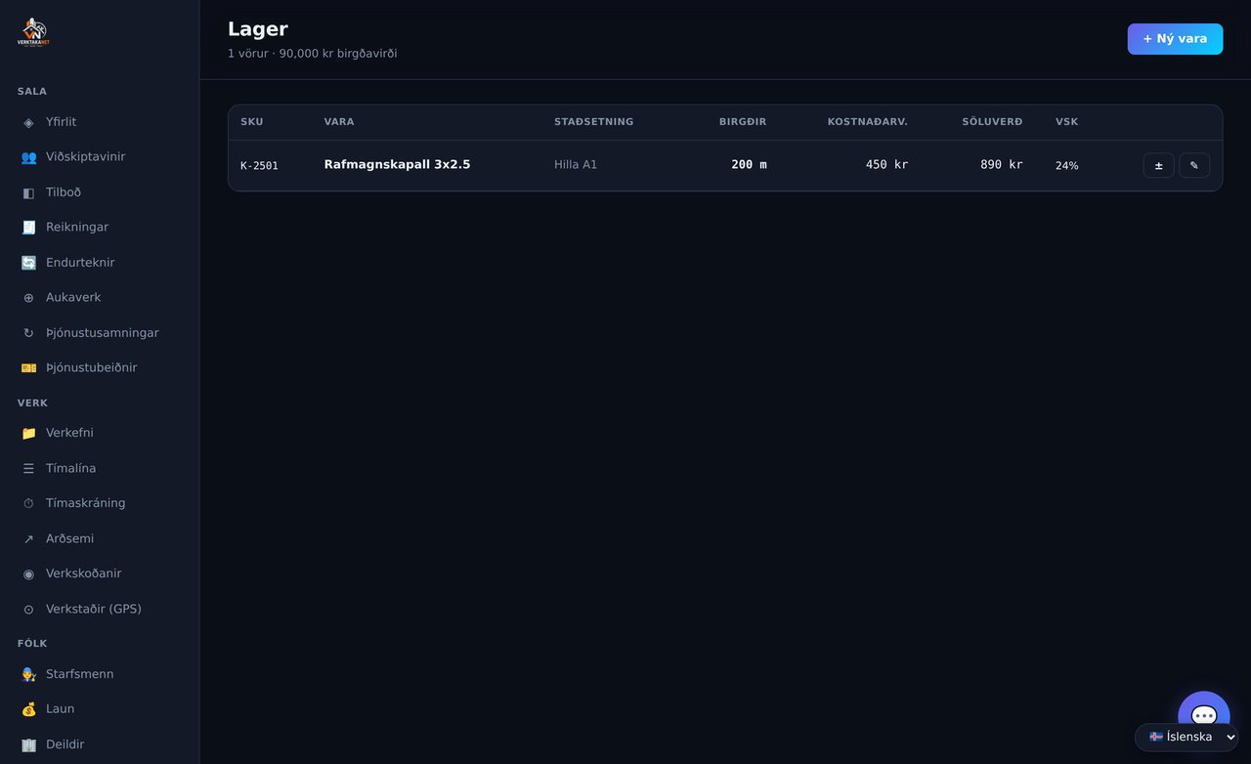Click the Reikningar receipt icon

pos(28,228)
